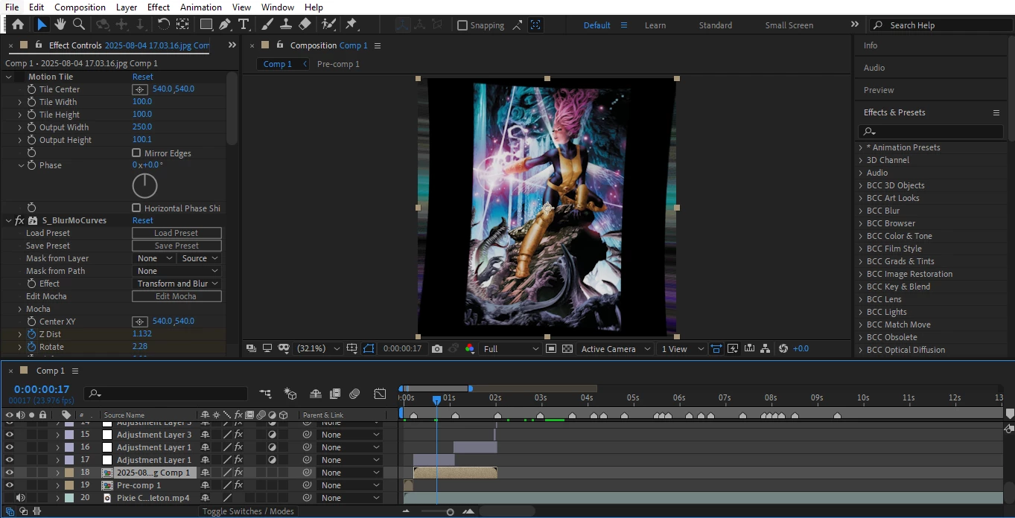Screen dimensions: 1015x518
Task: Open the Graph Editor
Action: [380, 394]
